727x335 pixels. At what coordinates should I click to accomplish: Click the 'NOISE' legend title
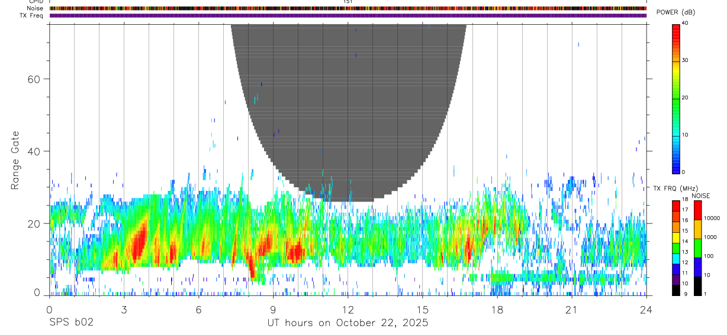pos(700,196)
